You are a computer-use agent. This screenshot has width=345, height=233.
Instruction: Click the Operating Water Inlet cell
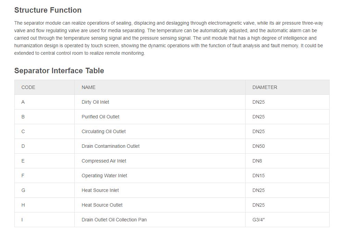pyautogui.click(x=104, y=176)
